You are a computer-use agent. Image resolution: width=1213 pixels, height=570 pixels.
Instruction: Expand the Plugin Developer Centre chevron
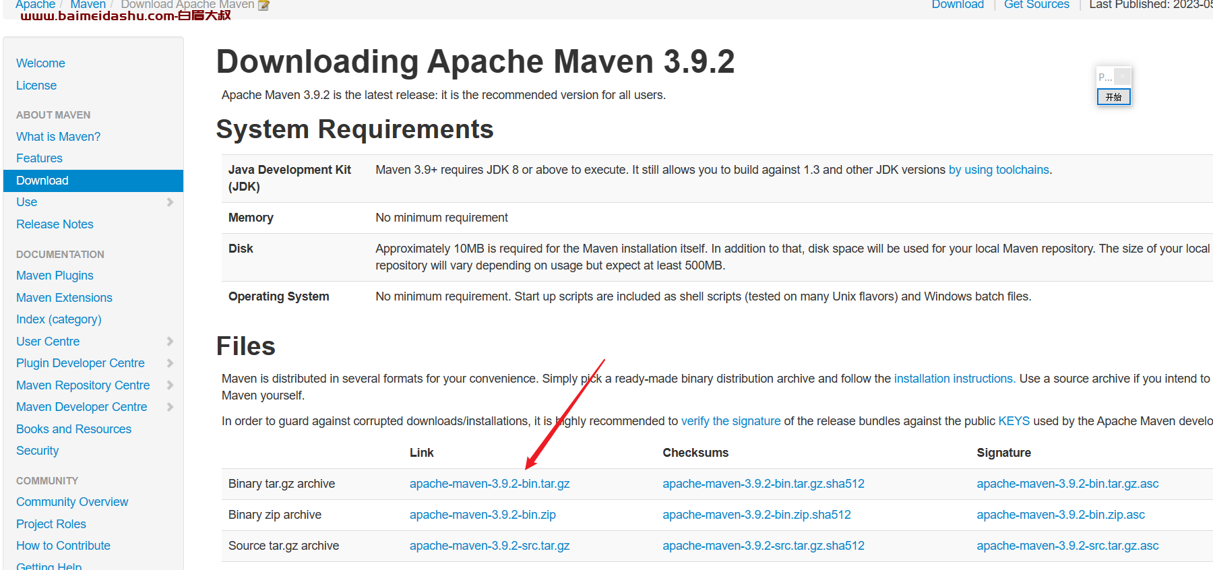[x=170, y=363]
